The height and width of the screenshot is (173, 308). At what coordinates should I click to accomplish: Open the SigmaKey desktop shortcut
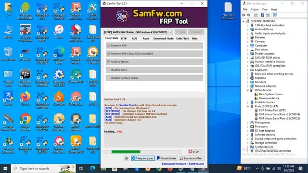[x=59, y=98]
